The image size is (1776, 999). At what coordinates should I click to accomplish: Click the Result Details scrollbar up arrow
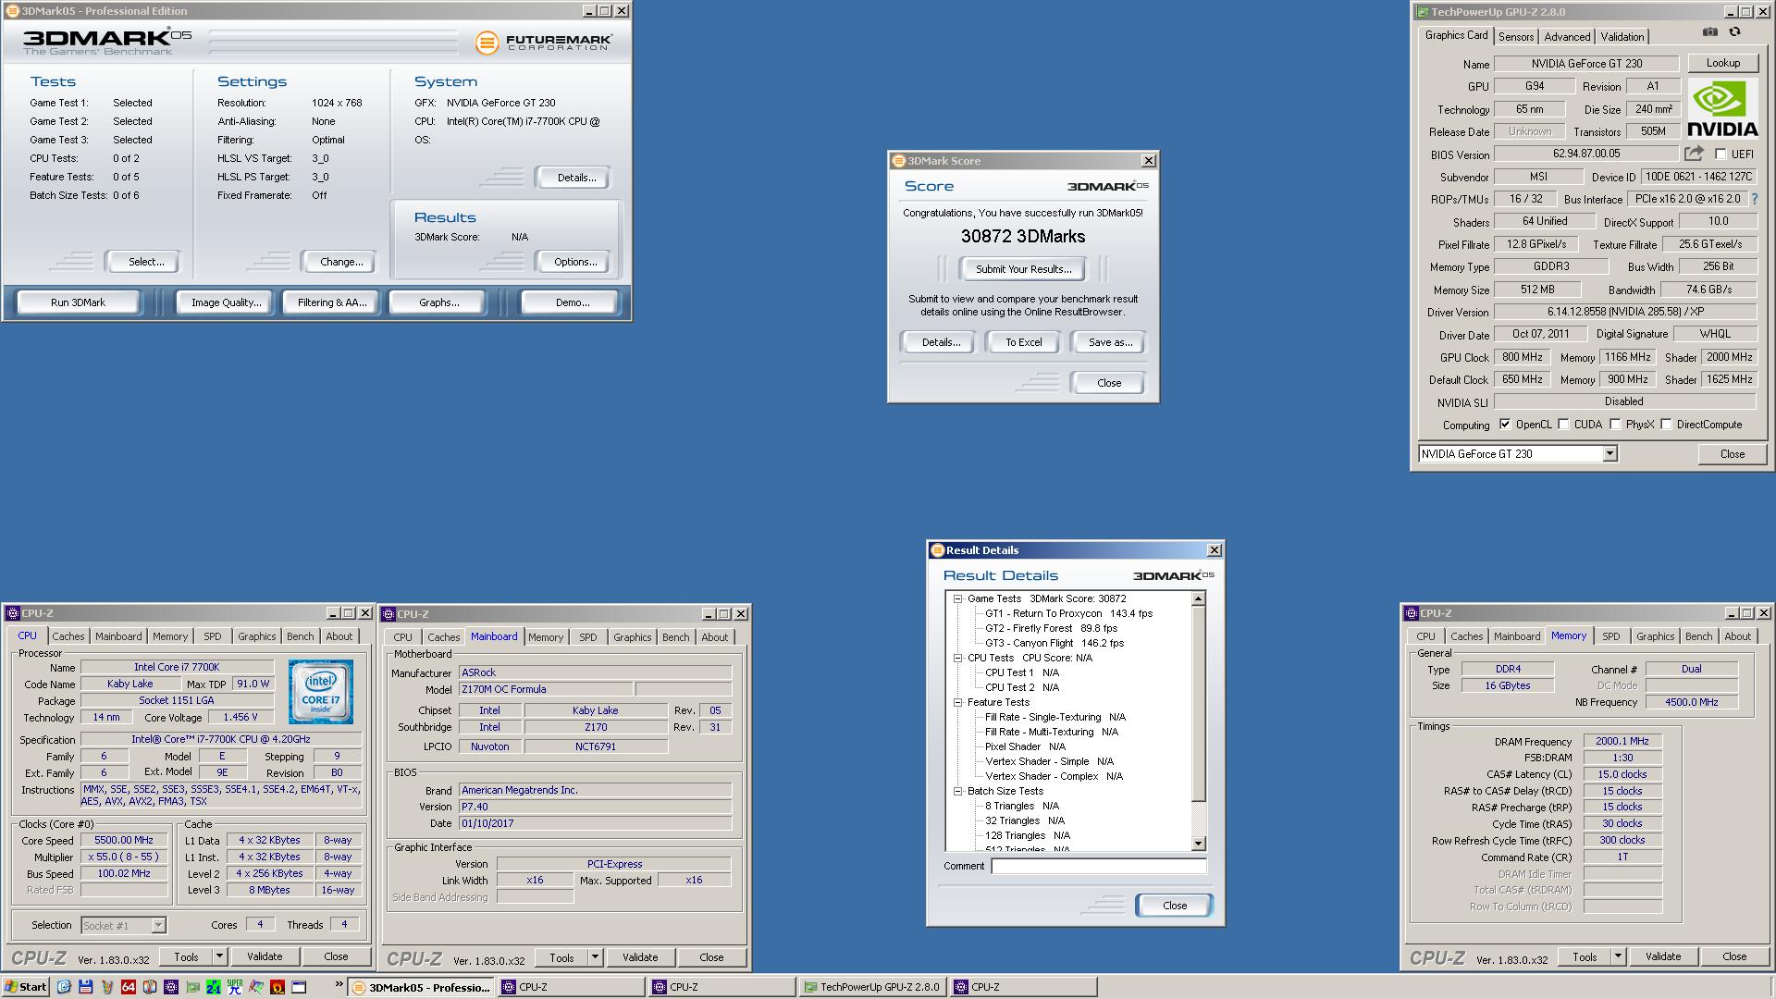(1199, 598)
